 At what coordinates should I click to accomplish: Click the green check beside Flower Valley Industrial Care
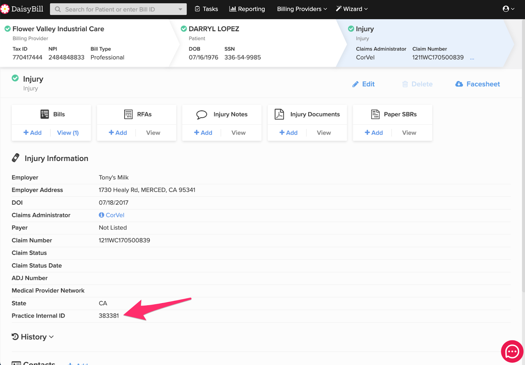pyautogui.click(x=7, y=29)
